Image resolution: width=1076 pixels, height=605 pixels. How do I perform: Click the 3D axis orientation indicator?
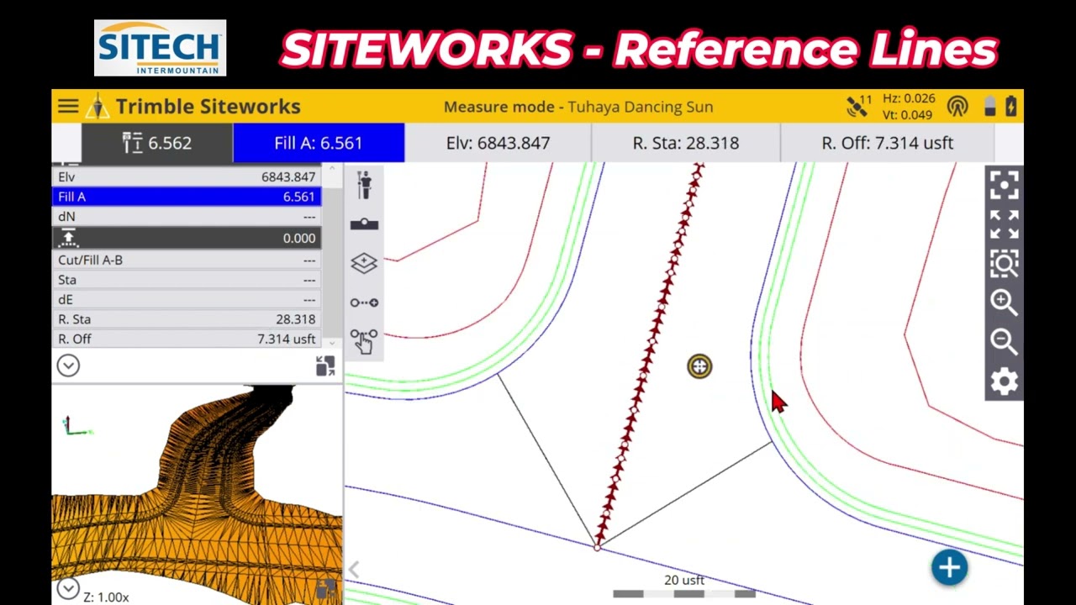click(76, 427)
